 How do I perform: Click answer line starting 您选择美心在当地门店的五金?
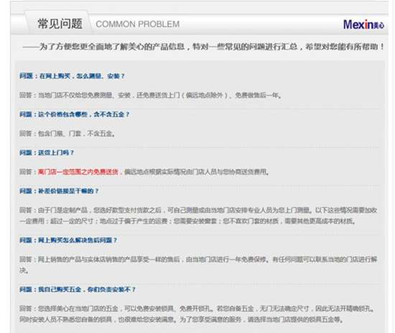(197, 309)
